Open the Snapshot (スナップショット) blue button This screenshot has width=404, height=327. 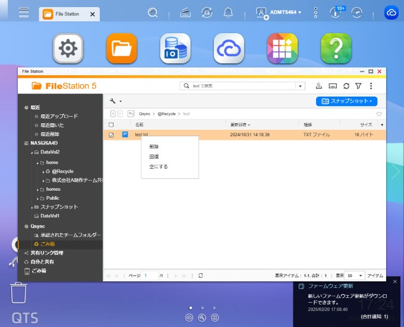coord(346,101)
